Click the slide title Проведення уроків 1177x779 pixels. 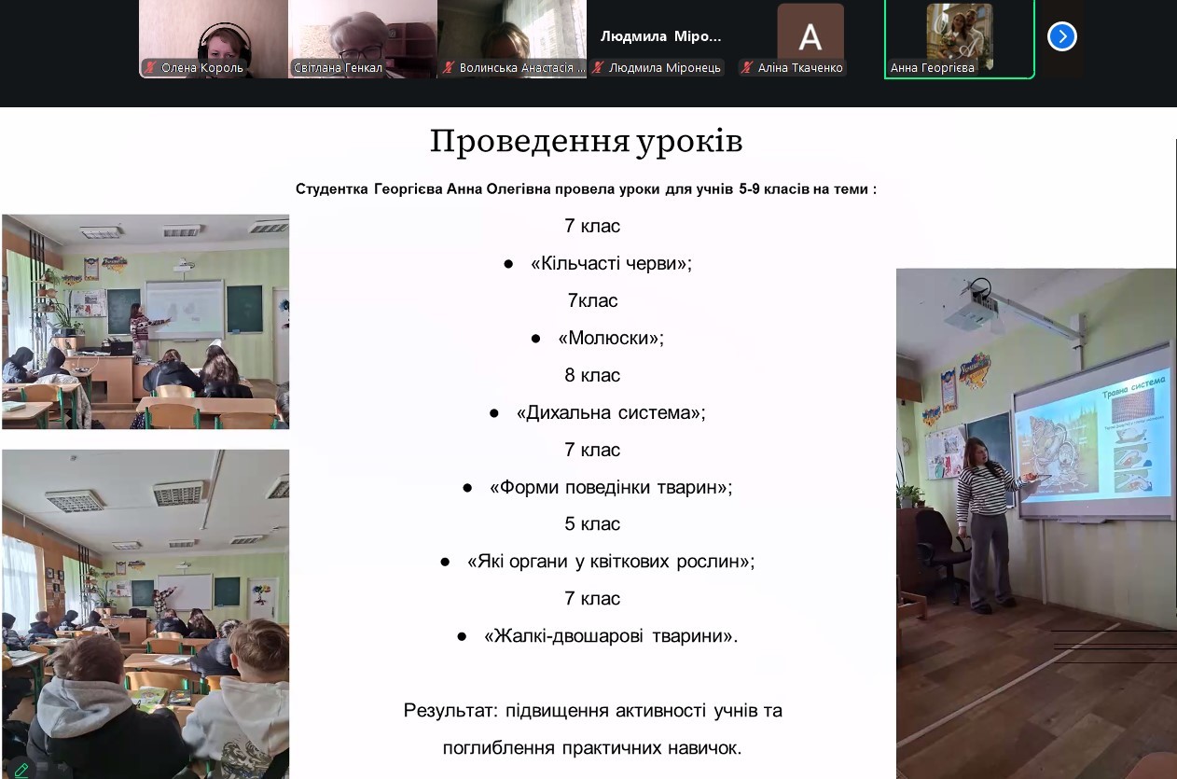point(586,142)
